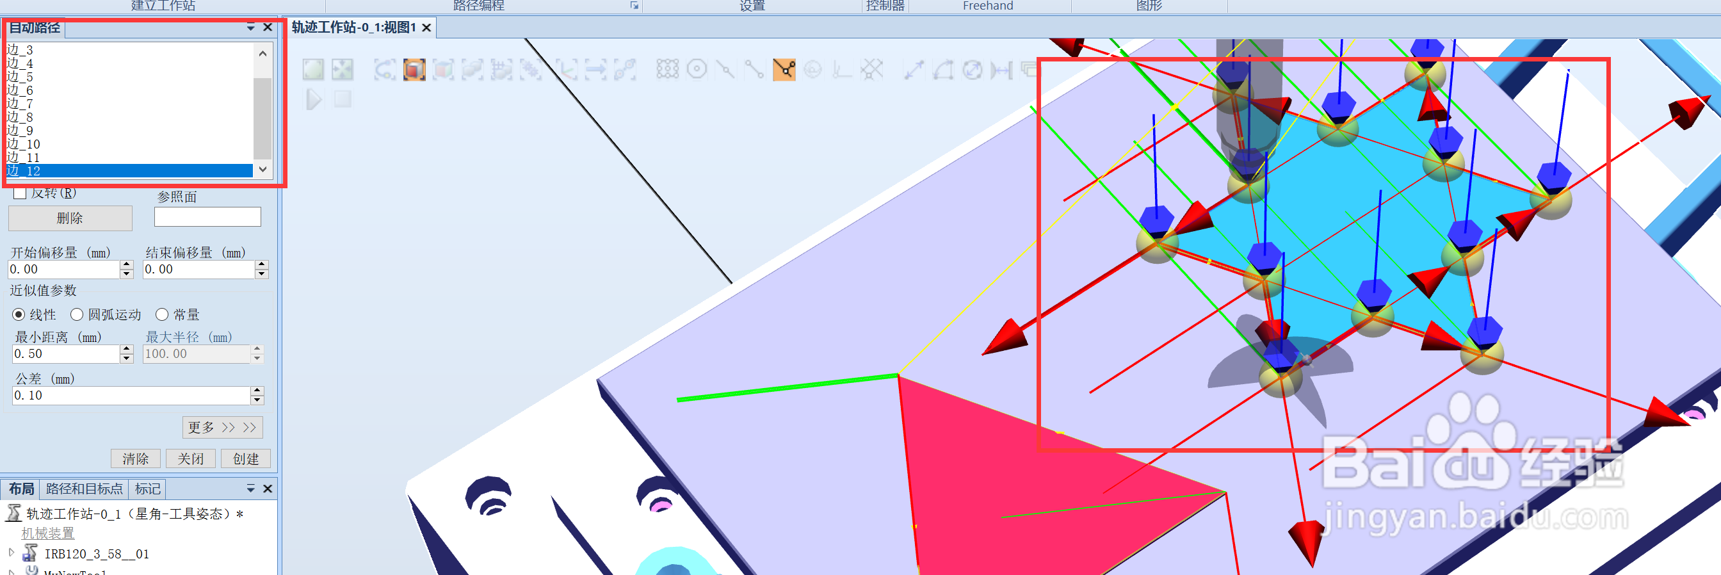Enable the snap end-point icon
This screenshot has height=575, width=1721.
click(x=754, y=69)
